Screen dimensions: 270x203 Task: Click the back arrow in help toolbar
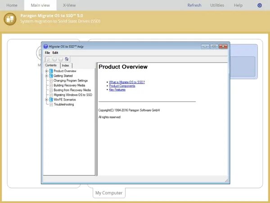point(54,60)
